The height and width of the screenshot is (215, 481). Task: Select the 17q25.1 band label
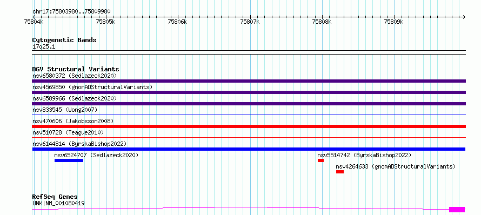(44, 47)
